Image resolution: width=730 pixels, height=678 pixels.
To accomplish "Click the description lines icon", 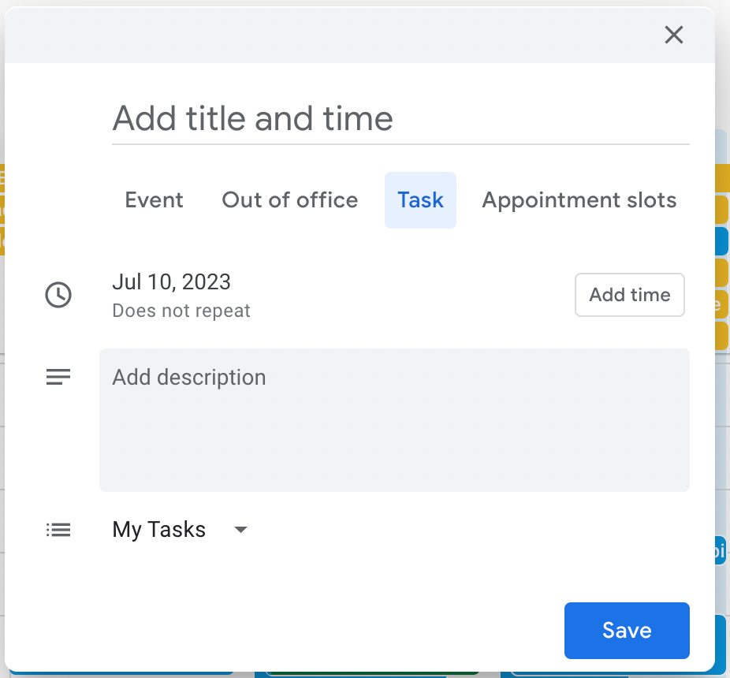I will 58,377.
